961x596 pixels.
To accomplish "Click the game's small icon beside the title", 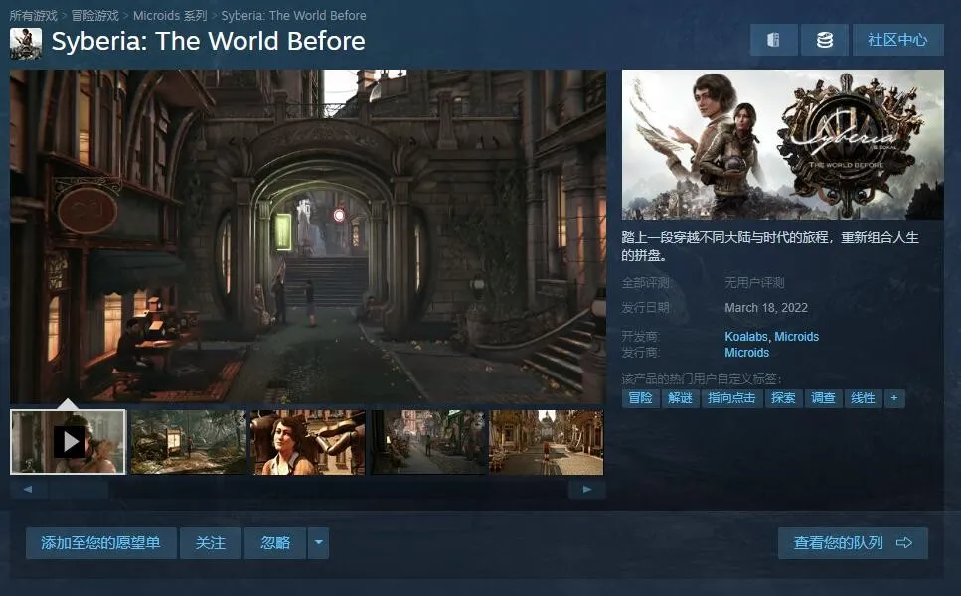I will tap(26, 42).
